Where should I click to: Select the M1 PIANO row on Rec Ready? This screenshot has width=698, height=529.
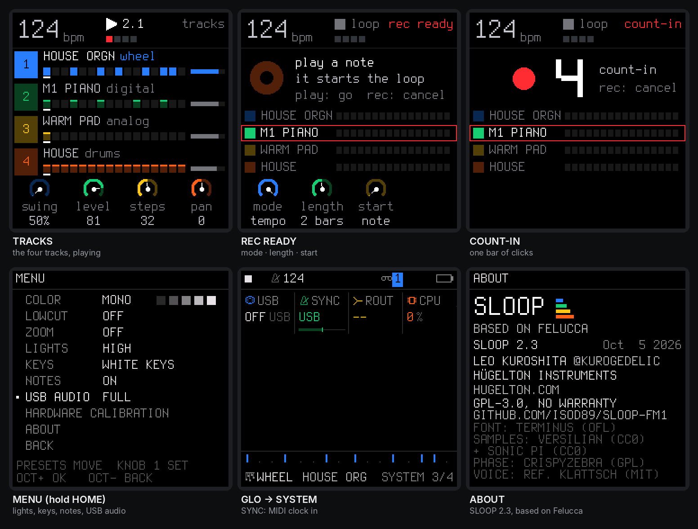click(x=349, y=133)
